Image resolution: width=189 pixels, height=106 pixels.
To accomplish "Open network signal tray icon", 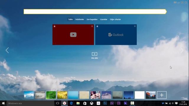I will (170, 103).
